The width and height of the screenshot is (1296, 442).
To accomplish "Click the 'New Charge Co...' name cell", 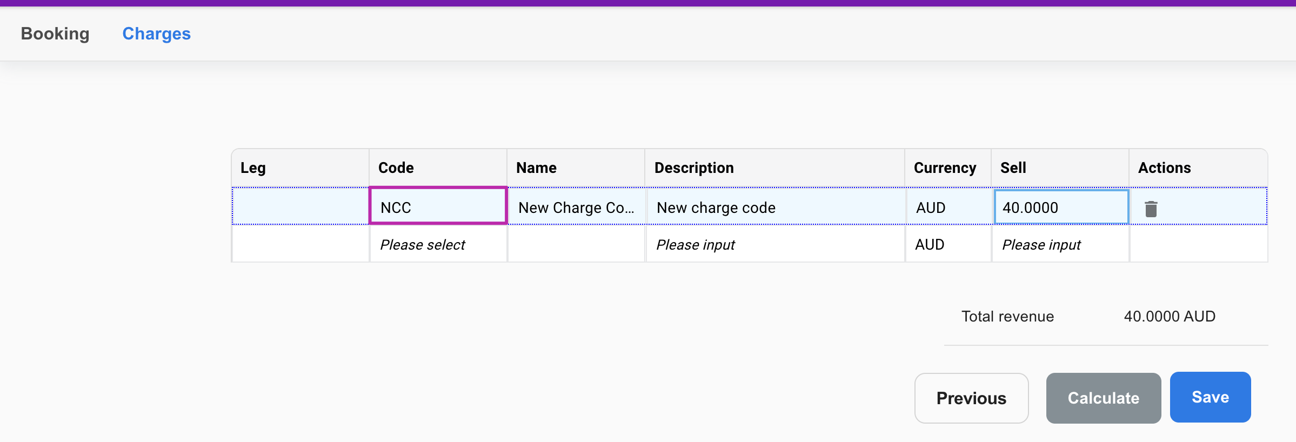I will [576, 207].
